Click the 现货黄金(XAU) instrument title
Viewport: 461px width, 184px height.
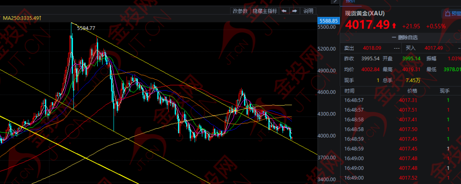(365, 13)
